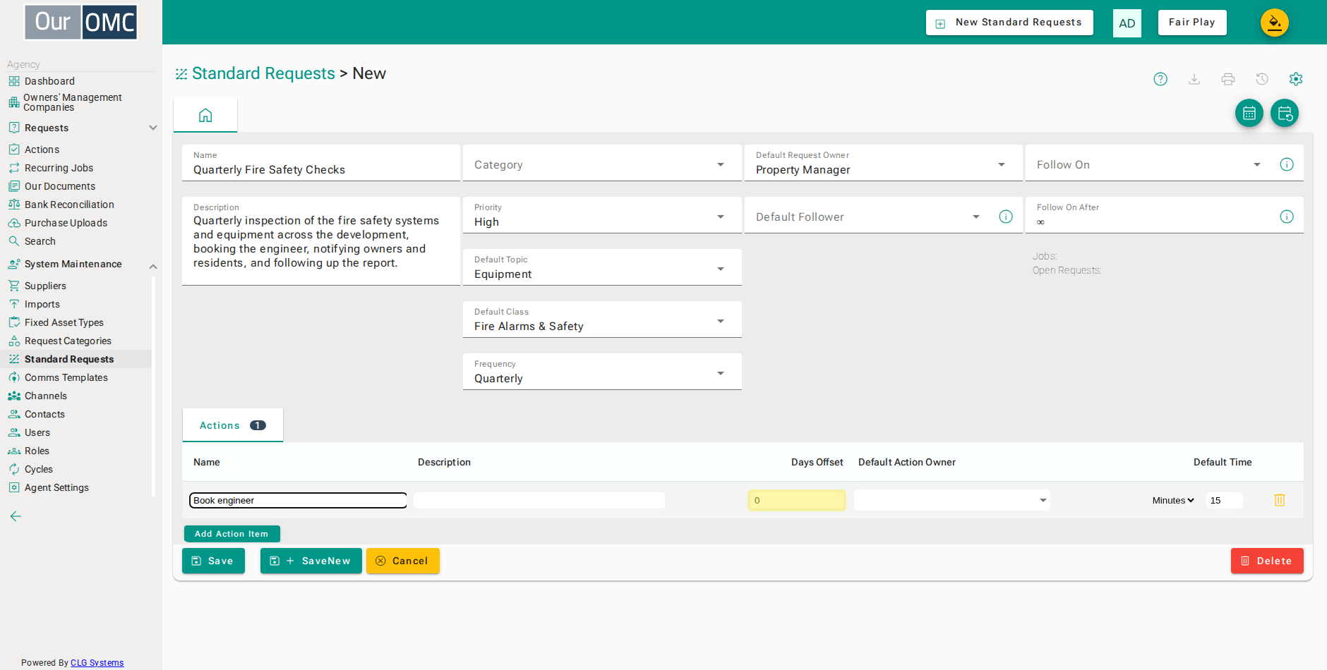
Task: Select the home tab
Action: [x=205, y=116]
